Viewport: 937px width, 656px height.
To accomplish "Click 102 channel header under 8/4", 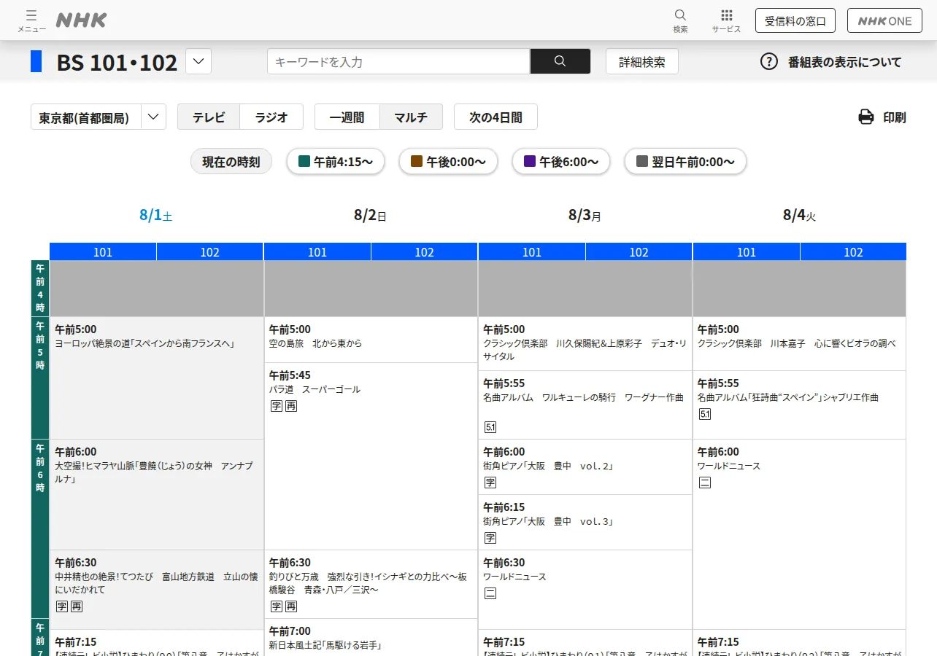I will [x=853, y=251].
